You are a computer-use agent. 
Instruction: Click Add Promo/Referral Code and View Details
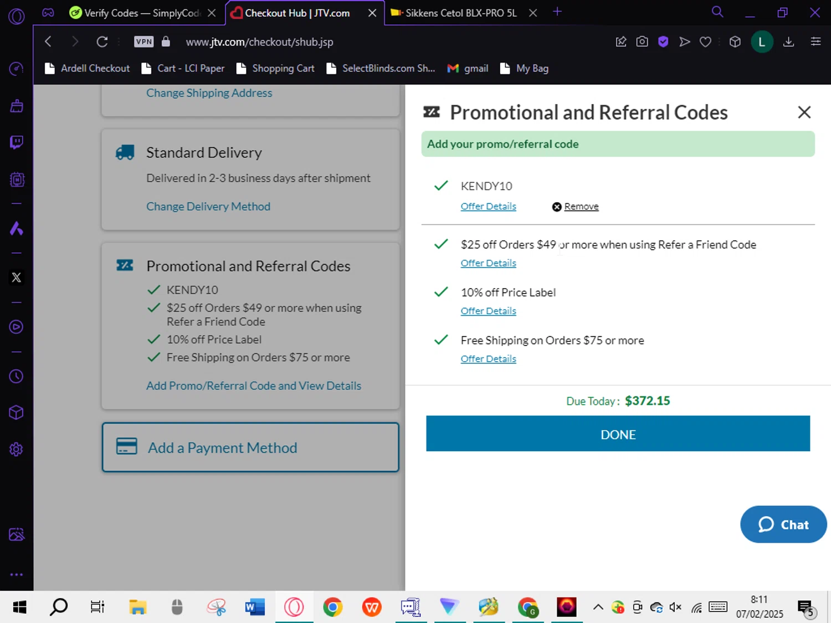coord(254,386)
